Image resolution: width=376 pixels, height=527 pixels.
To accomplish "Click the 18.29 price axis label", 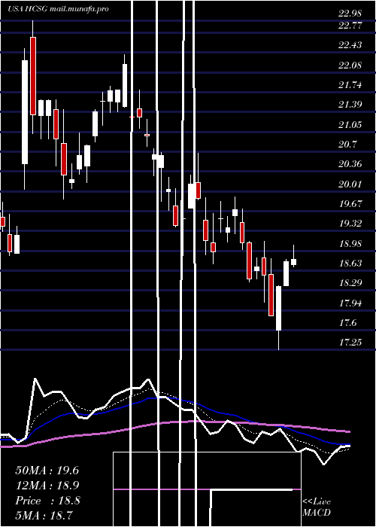I will point(350,283).
